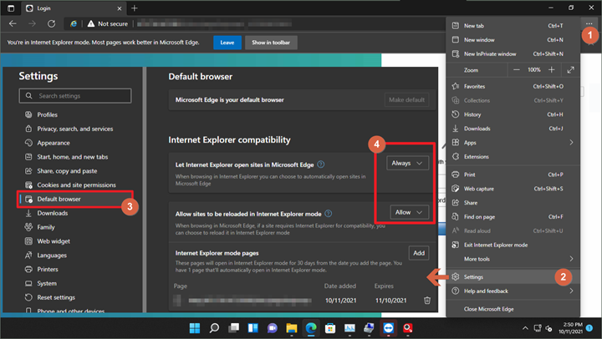Open Settings from the Edge menu
This screenshot has width=602, height=339.
point(513,277)
